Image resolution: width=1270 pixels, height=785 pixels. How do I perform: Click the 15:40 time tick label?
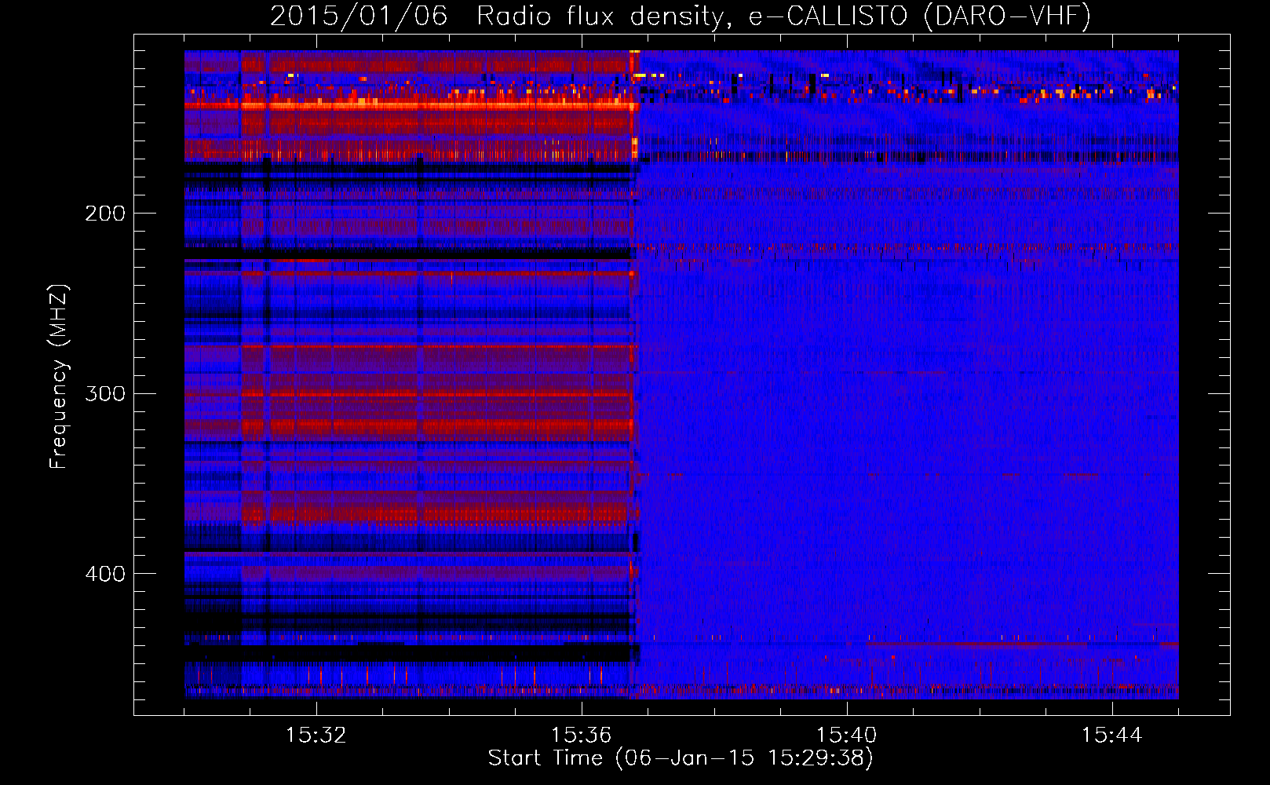pos(846,736)
